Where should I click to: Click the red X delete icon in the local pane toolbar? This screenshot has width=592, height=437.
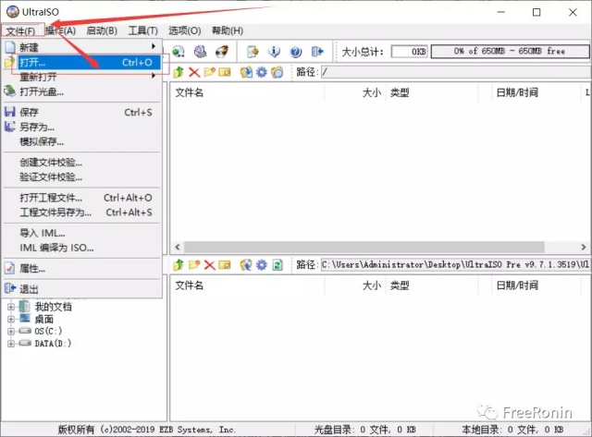(209, 264)
